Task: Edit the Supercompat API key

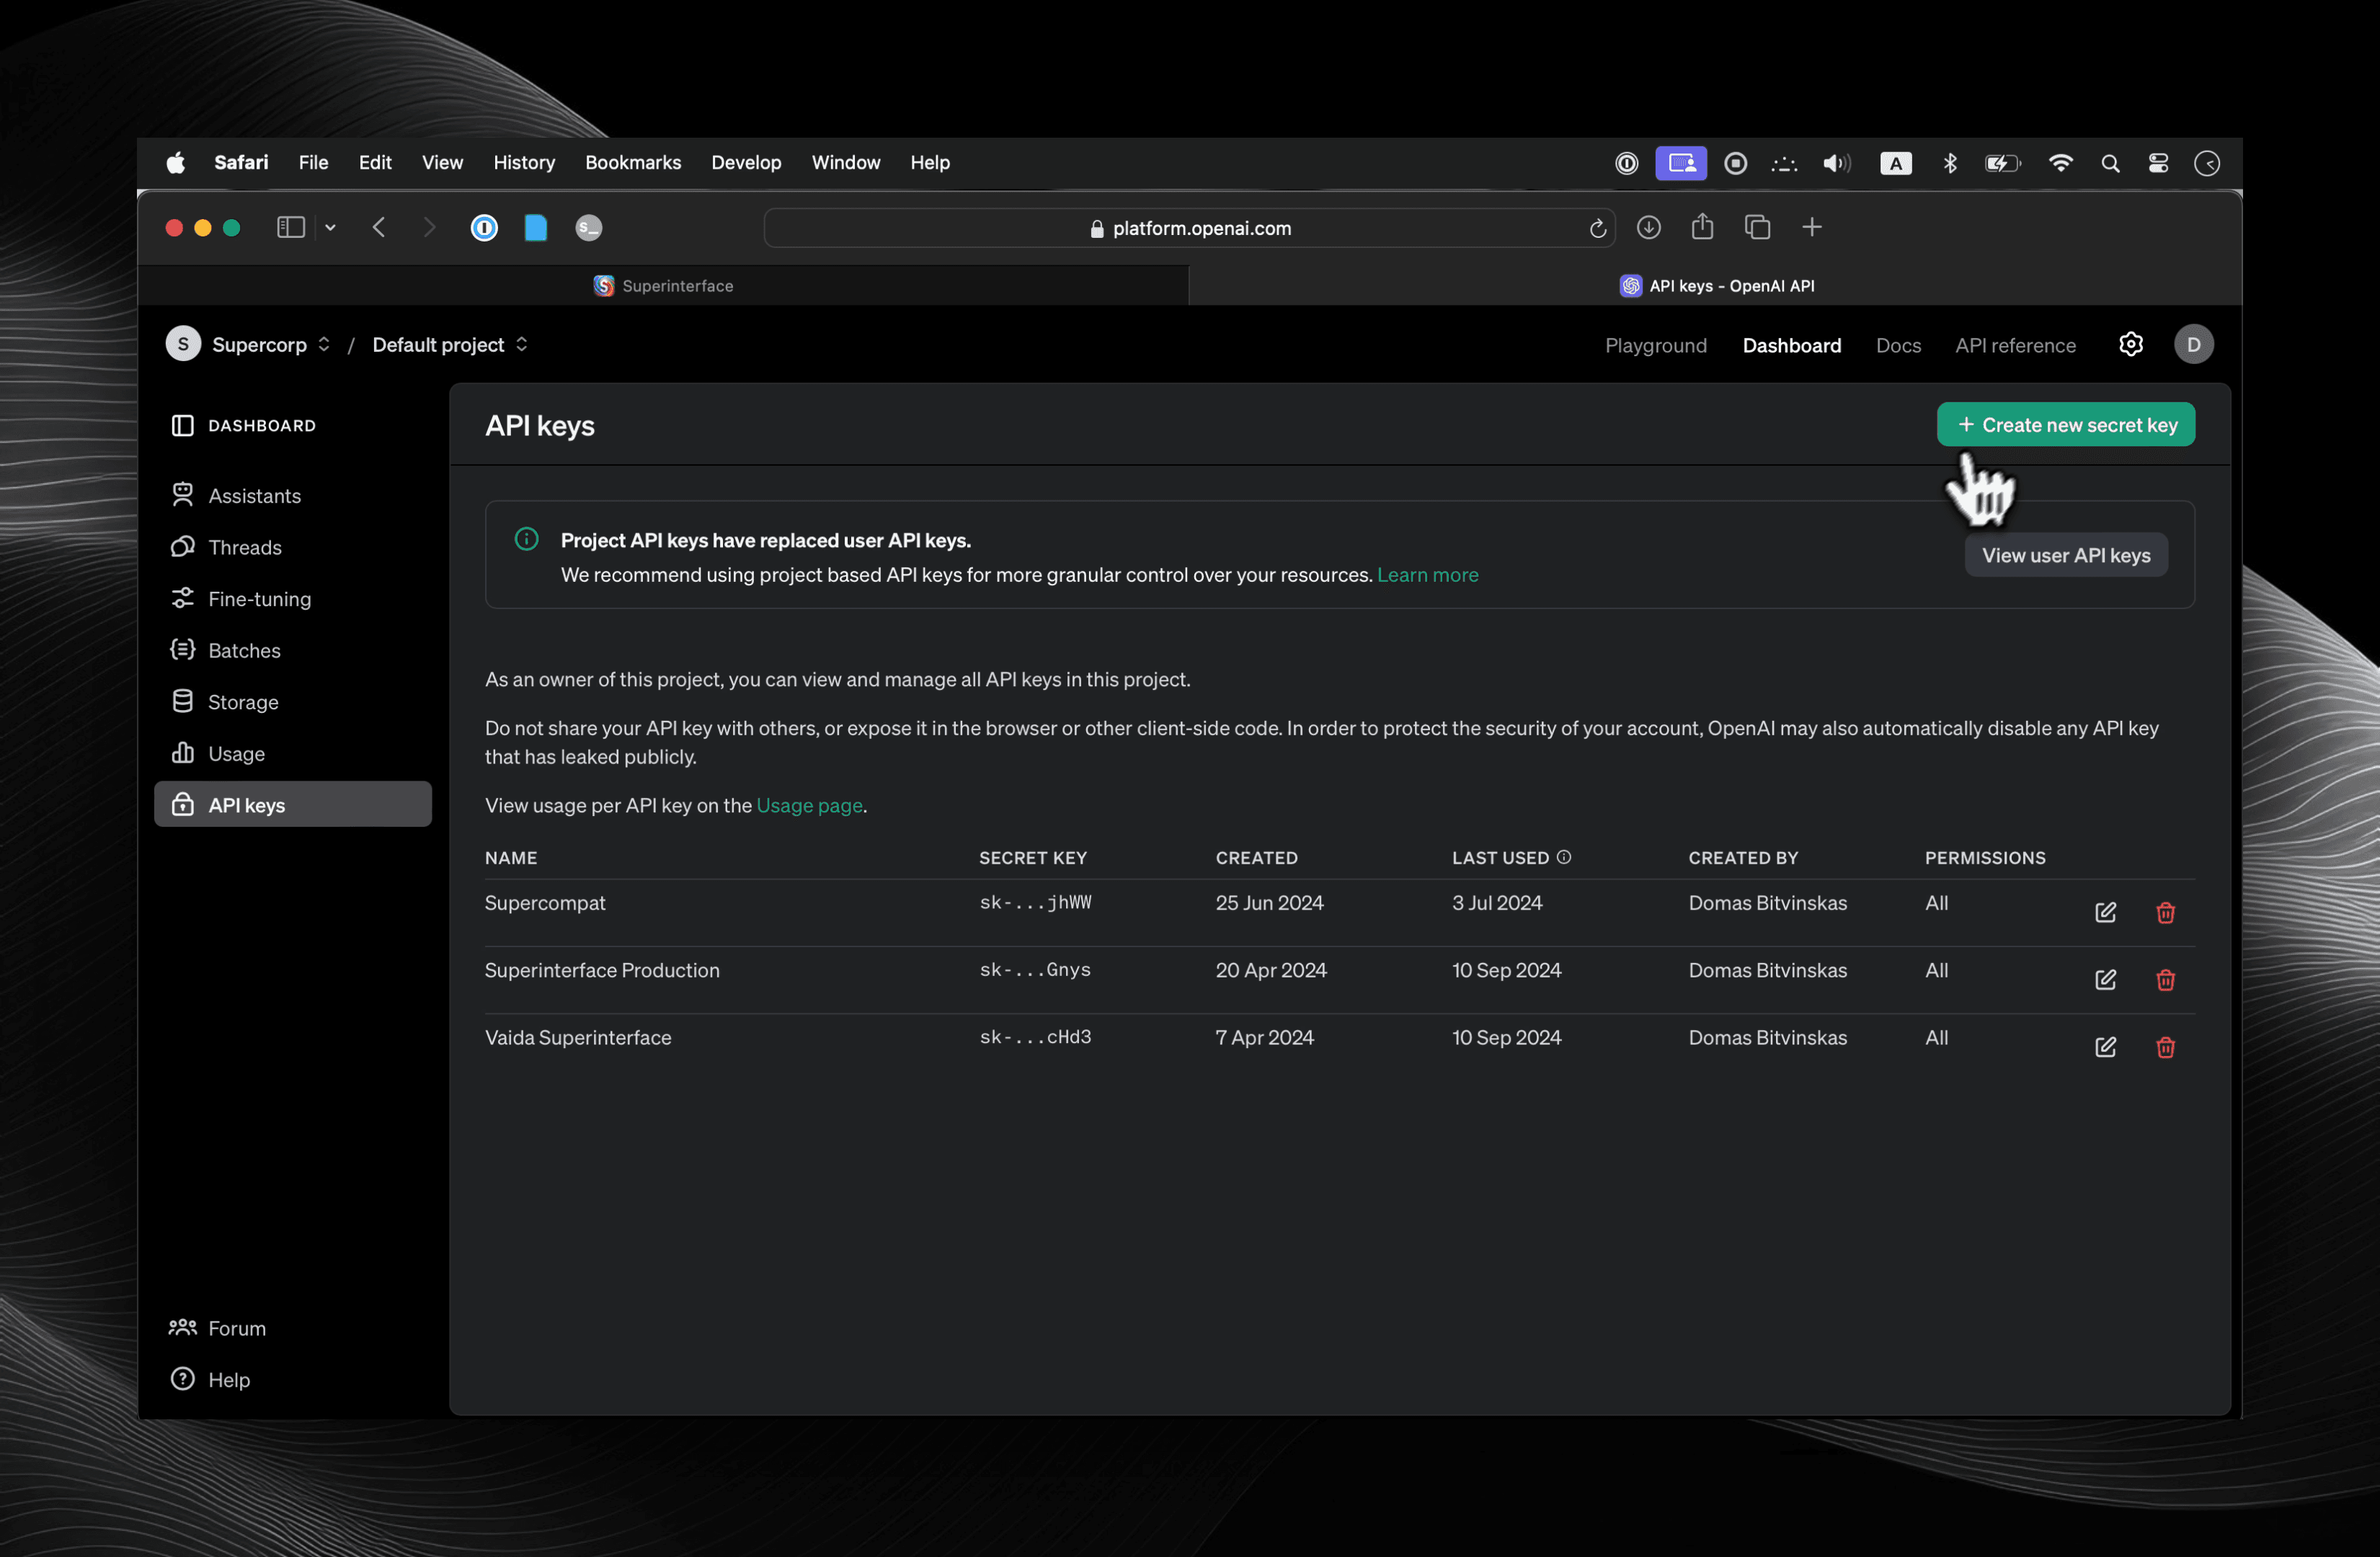Action: pos(2105,912)
